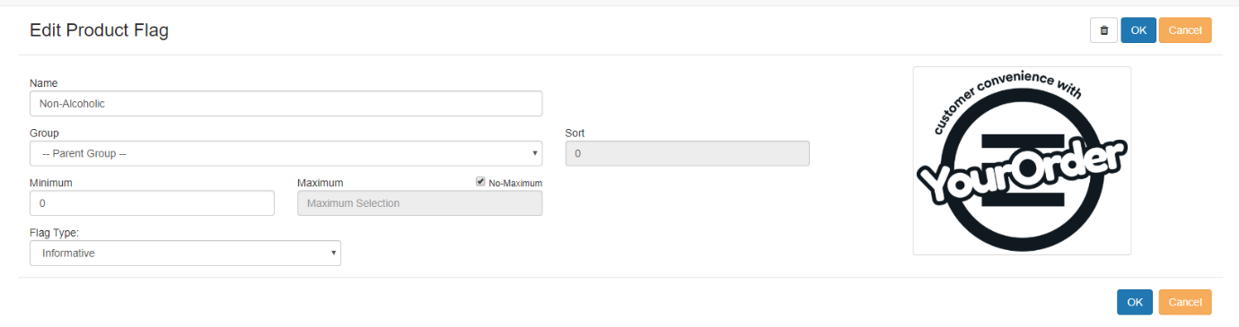Viewport: 1239px width, 327px height.
Task: Click the Flag Type dropdown arrow
Action: click(334, 254)
